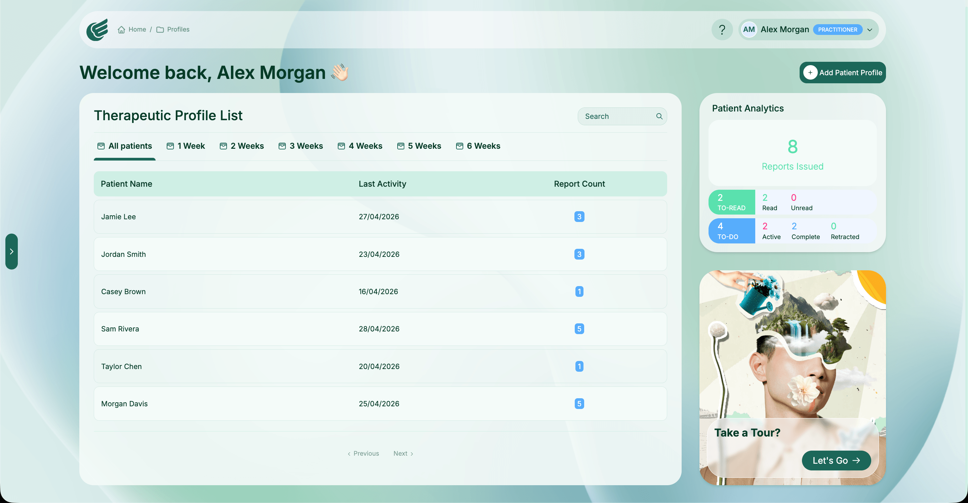Switch to the 6 Weeks tab

(x=478, y=146)
